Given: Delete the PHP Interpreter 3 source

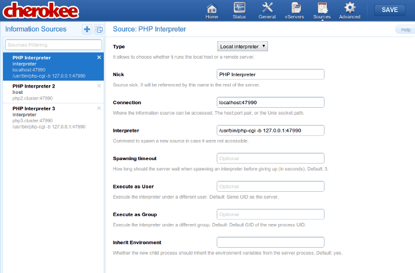Looking at the screenshot, I should coord(99,108).
